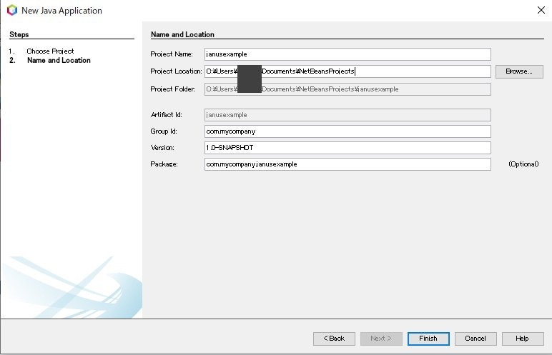This screenshot has height=355, width=552.
Task: Select step 'Choose Project' in Steps list
Action: tap(50, 51)
